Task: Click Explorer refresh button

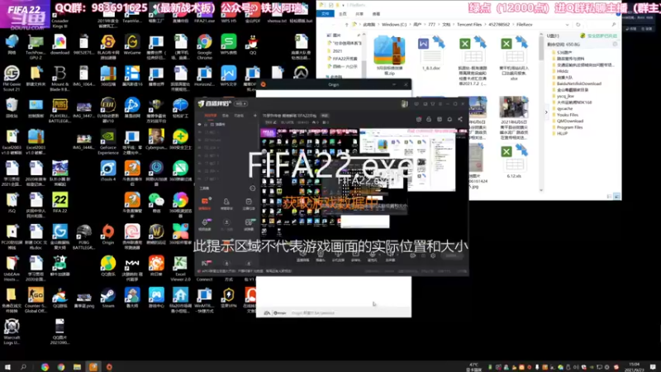Action: point(578,25)
